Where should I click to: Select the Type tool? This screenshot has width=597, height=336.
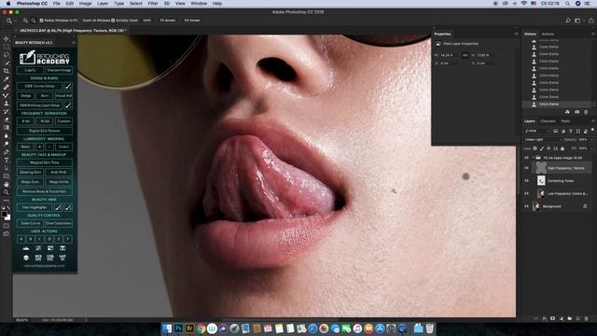pos(7,160)
